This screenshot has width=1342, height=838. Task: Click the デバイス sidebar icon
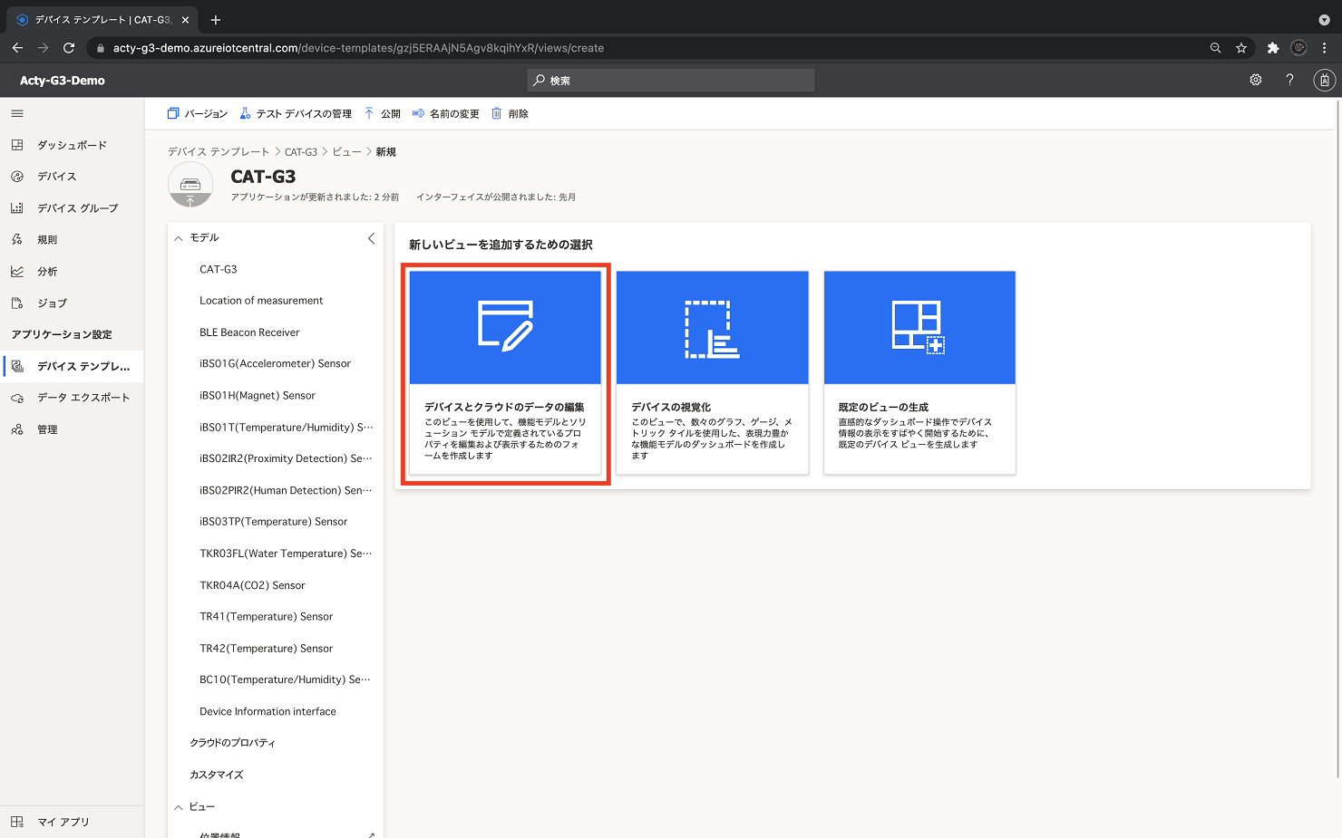[x=17, y=177]
